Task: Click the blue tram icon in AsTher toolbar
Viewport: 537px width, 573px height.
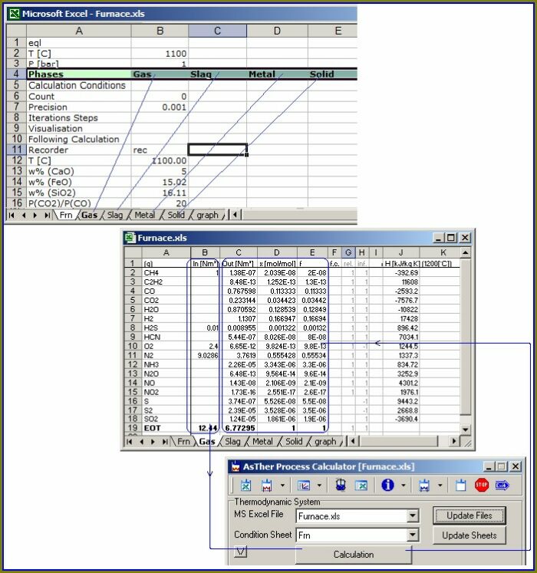Action: coord(341,485)
